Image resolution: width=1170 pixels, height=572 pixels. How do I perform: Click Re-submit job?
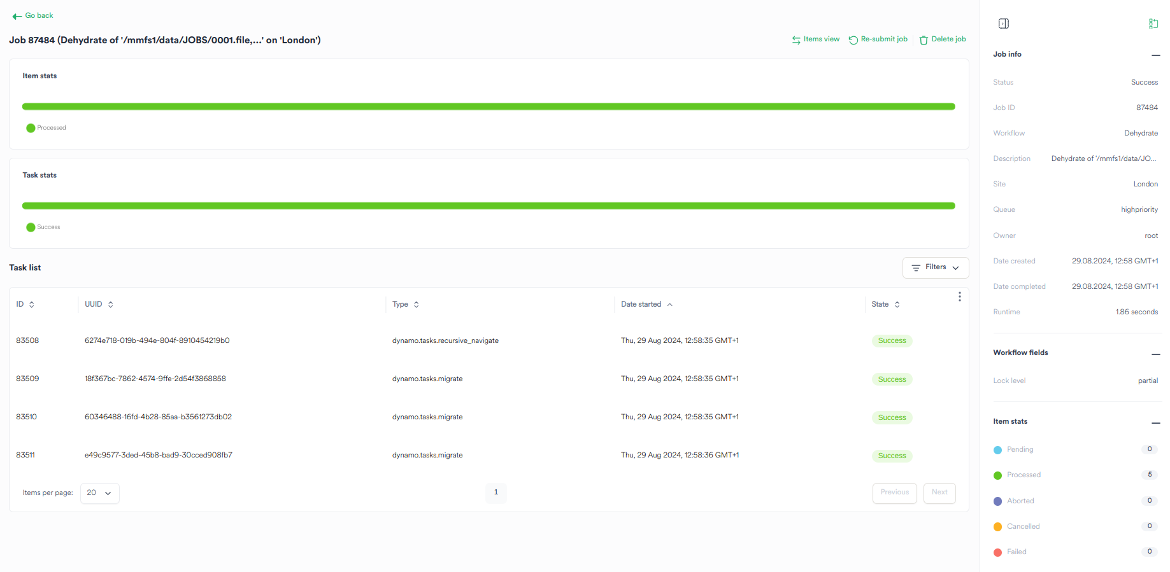(x=878, y=39)
